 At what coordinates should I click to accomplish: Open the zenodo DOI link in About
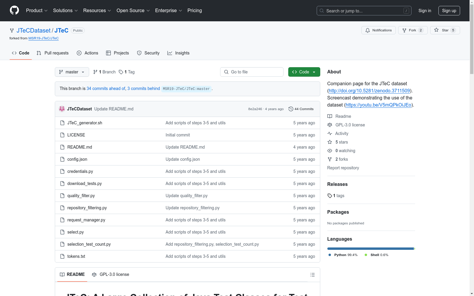(369, 91)
